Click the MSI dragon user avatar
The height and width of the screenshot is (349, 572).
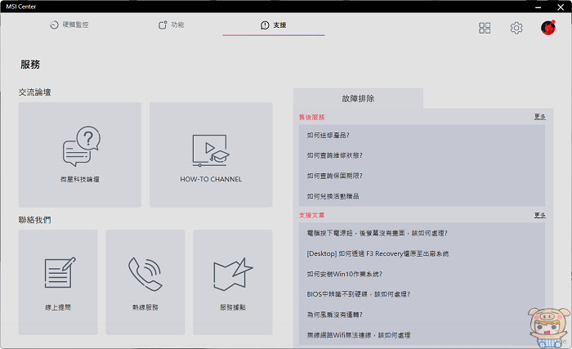click(x=548, y=28)
